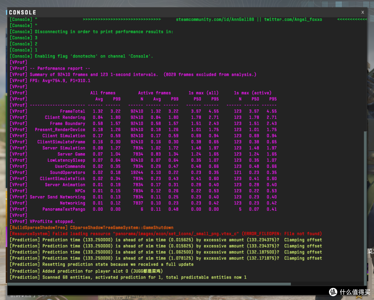Screen dimensions: 374x300
Task: Click the 'Performance report' header line
Action: (x=50, y=69)
